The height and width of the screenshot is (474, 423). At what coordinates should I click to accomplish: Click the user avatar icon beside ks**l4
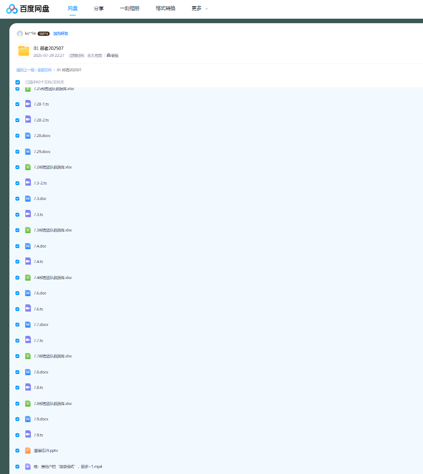20,34
